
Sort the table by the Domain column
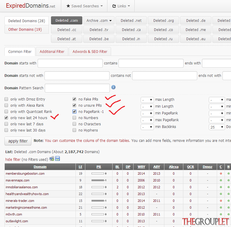tap(40, 167)
